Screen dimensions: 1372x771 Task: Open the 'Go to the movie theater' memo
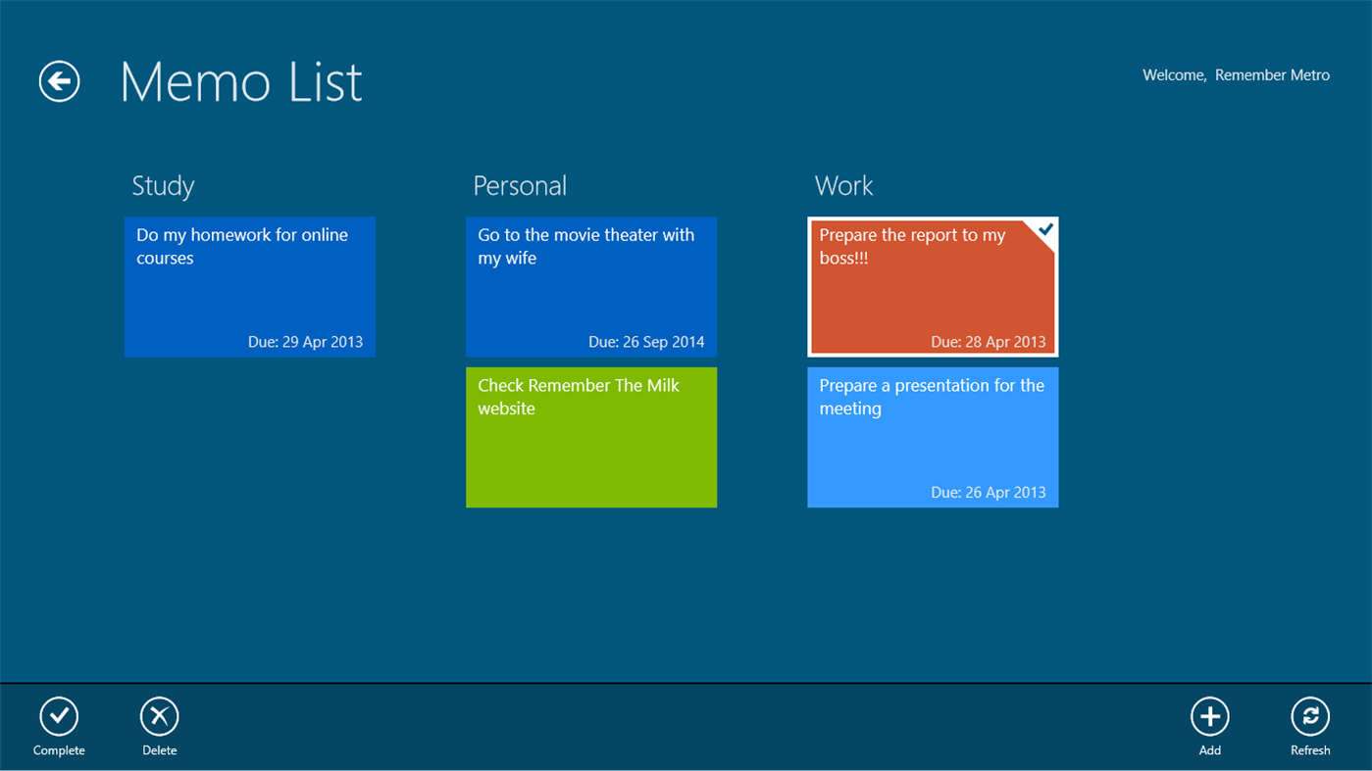[x=590, y=286]
